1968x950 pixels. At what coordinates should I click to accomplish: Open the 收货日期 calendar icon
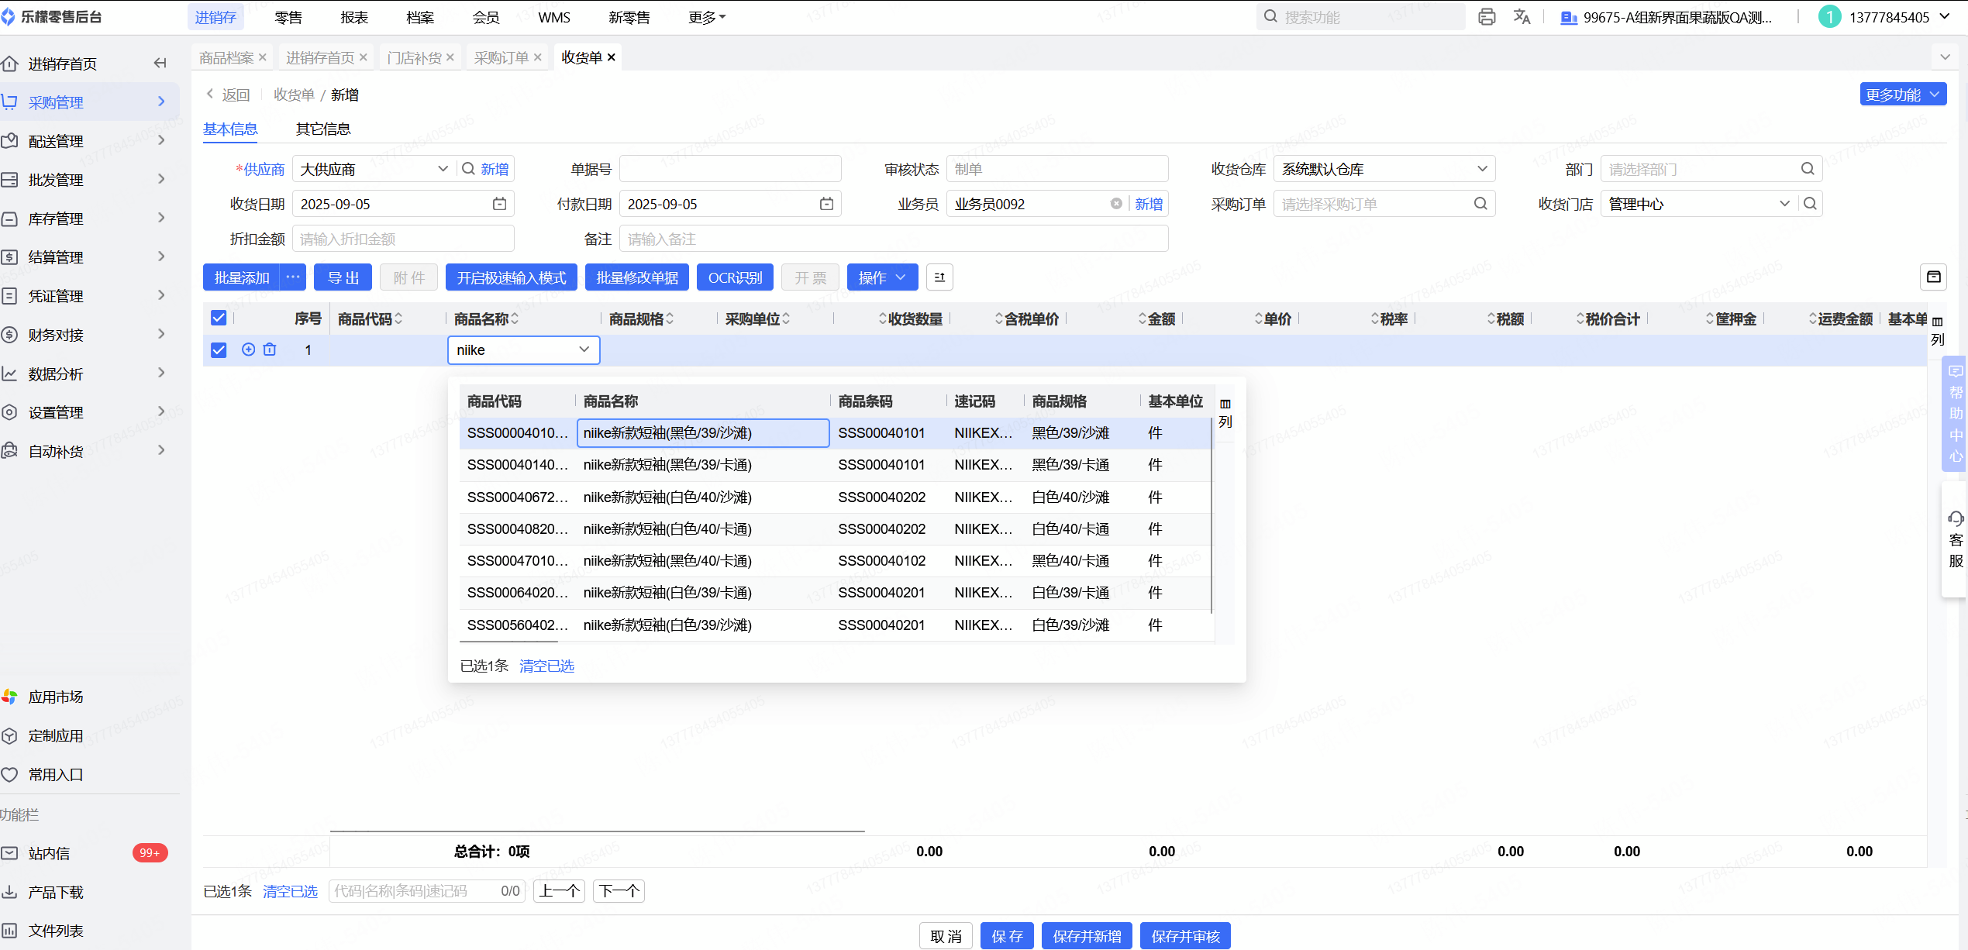(x=499, y=204)
